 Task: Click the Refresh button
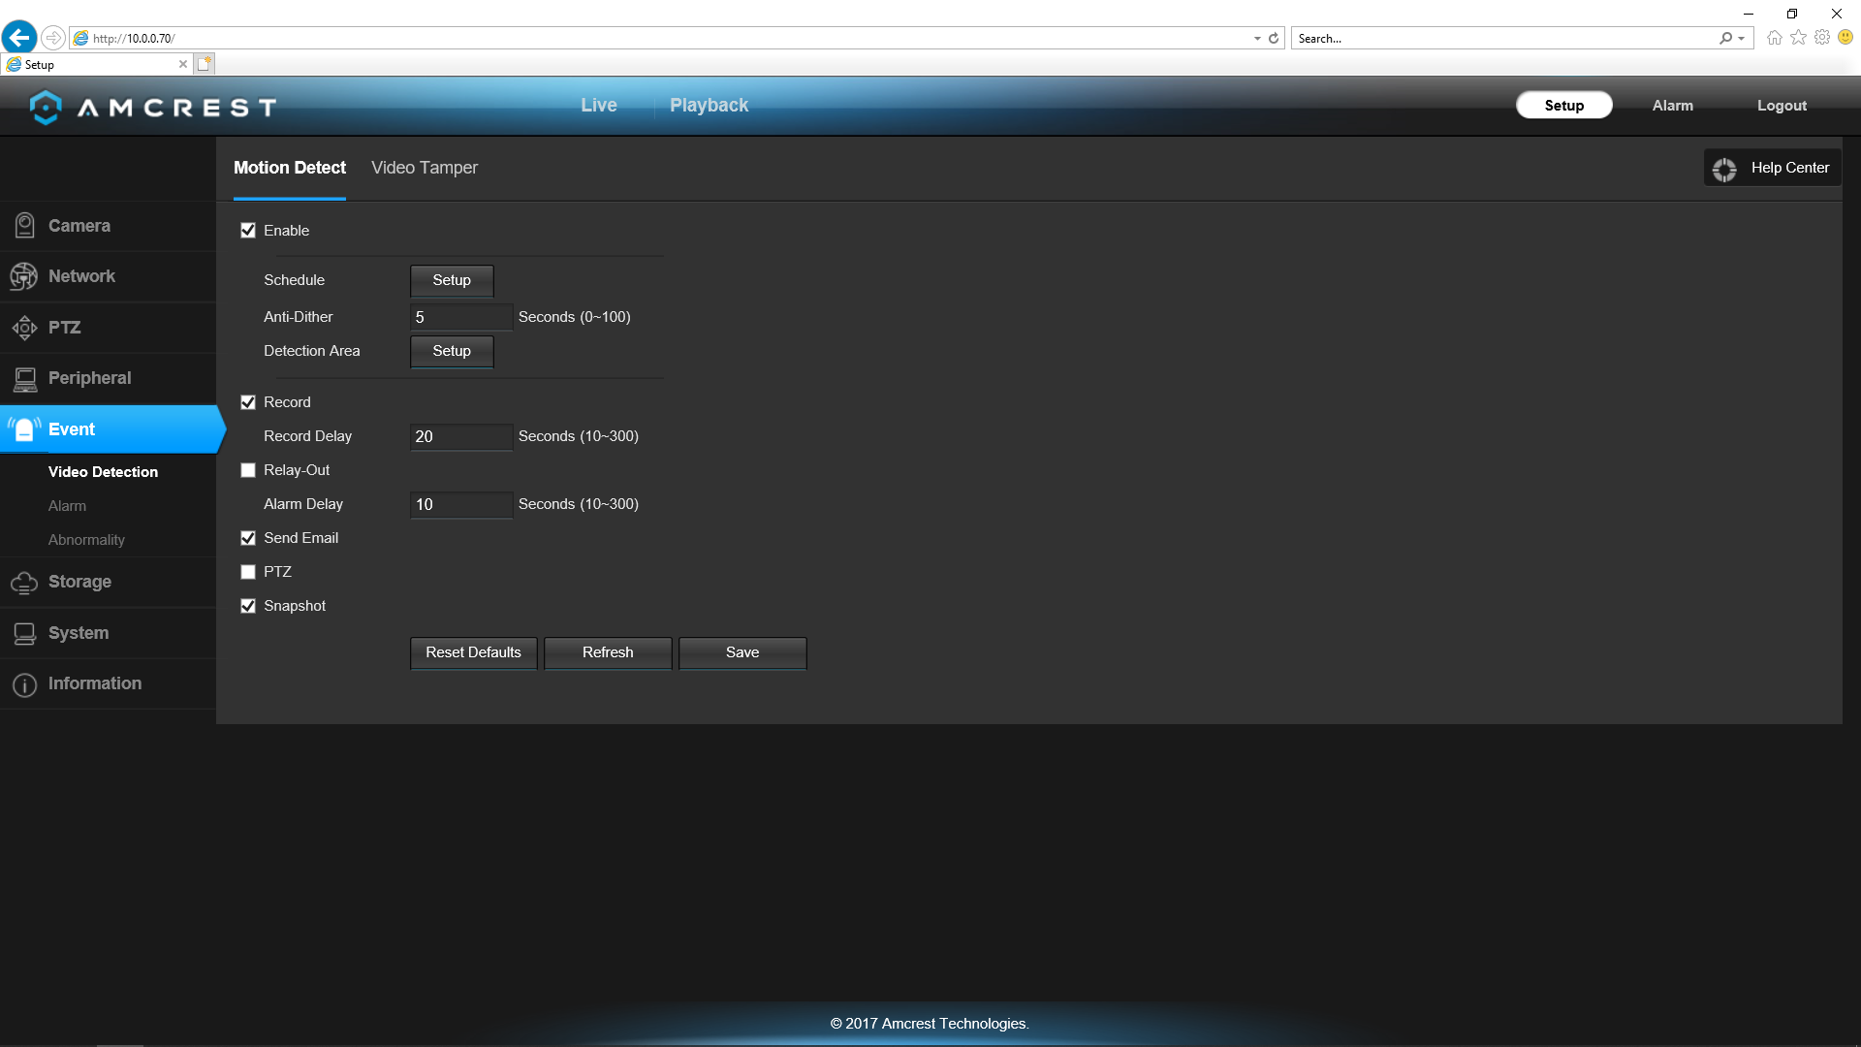(x=608, y=652)
